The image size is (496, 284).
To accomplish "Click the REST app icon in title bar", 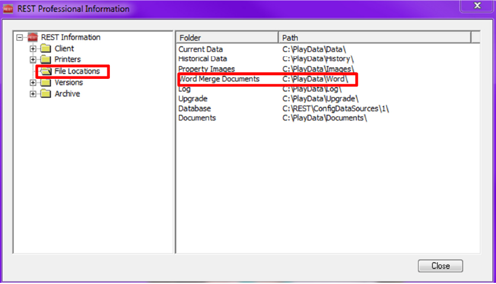I will tap(8, 8).
